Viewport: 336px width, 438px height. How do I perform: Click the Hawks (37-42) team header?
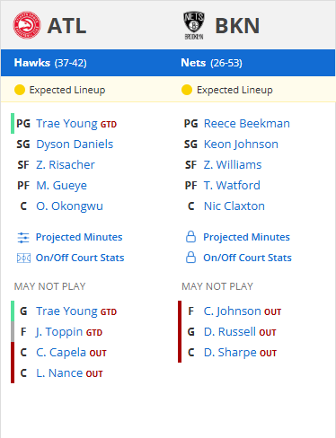(x=50, y=63)
